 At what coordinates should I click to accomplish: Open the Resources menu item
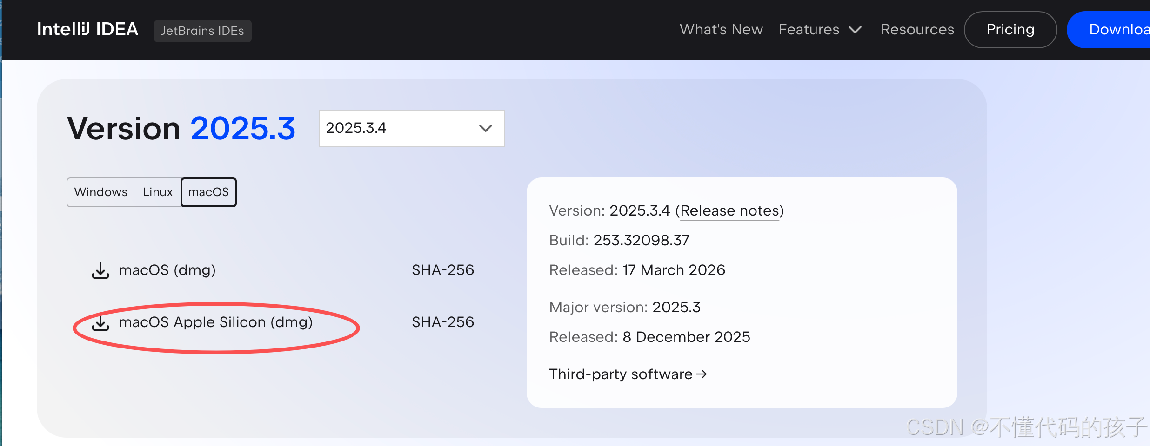tap(917, 30)
